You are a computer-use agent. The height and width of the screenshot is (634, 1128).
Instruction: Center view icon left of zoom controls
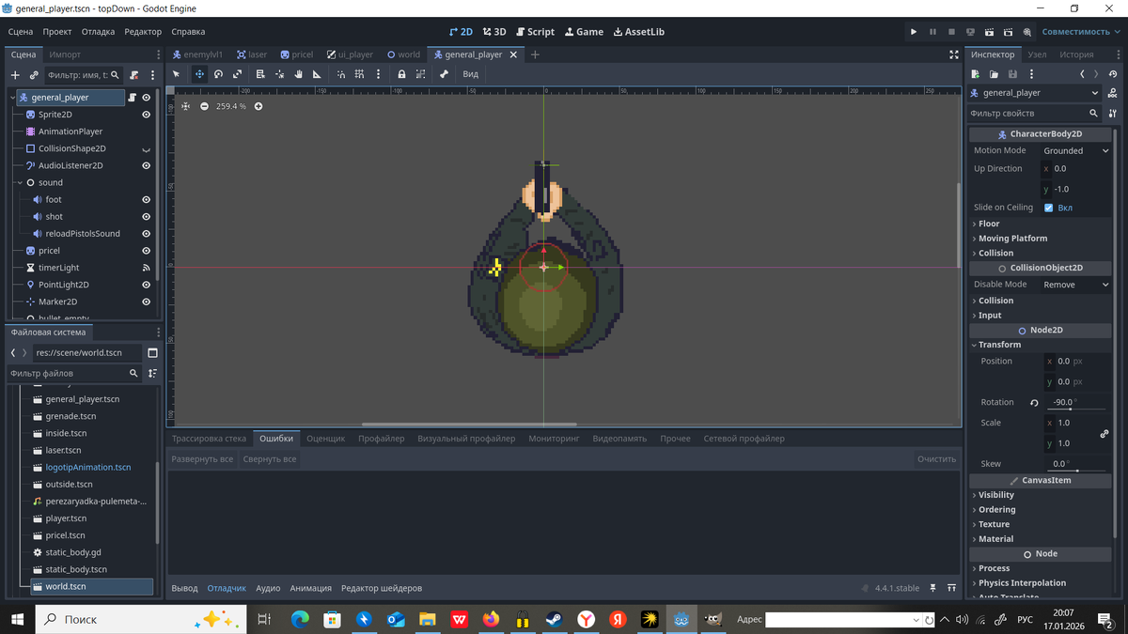(185, 106)
